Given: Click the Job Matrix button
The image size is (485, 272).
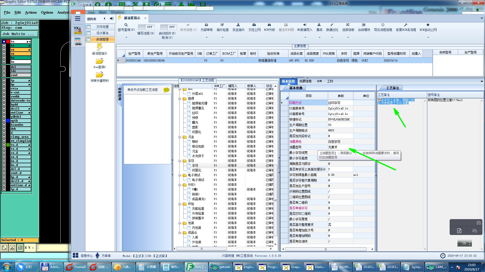Looking at the screenshot, I should tap(19, 34).
